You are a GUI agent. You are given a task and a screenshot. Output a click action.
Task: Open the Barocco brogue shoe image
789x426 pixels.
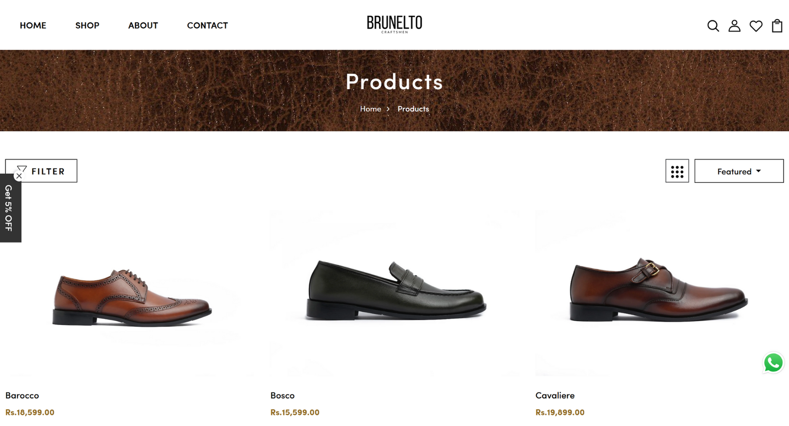pyautogui.click(x=131, y=293)
